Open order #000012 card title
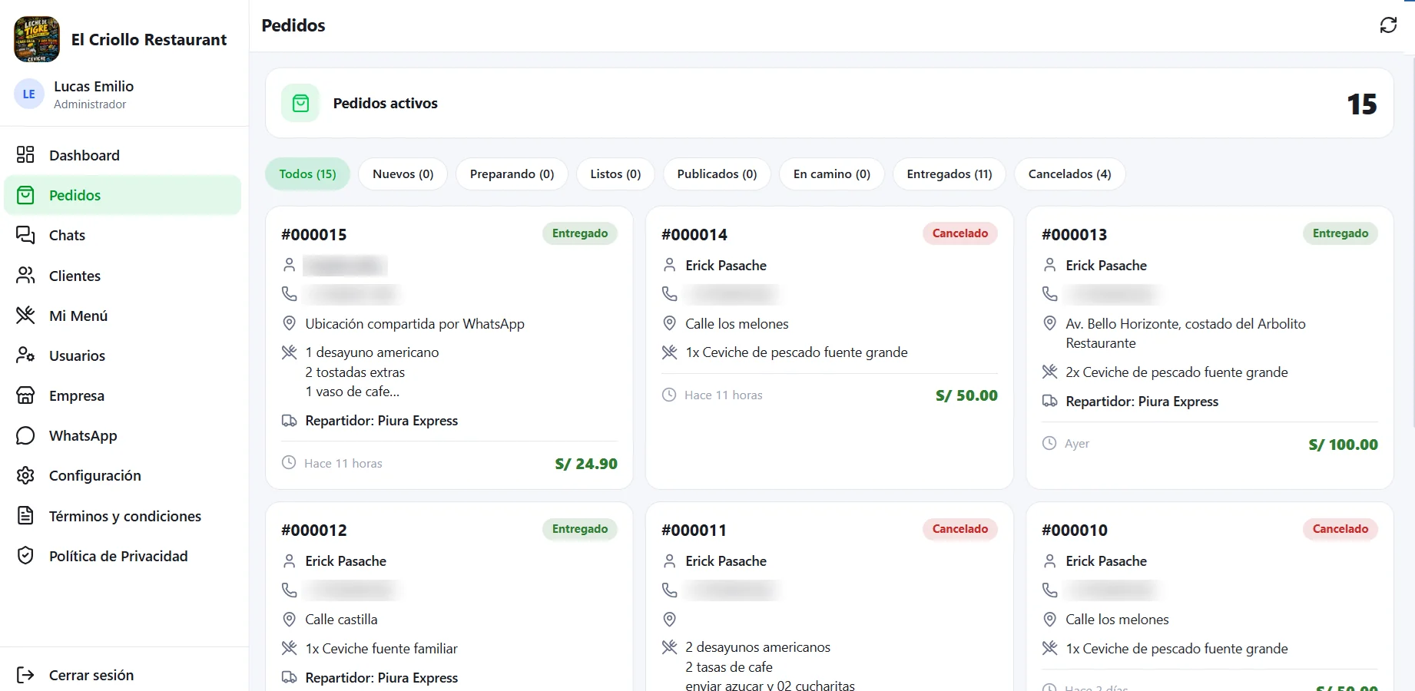Screen dimensions: 1415x691 [314, 531]
